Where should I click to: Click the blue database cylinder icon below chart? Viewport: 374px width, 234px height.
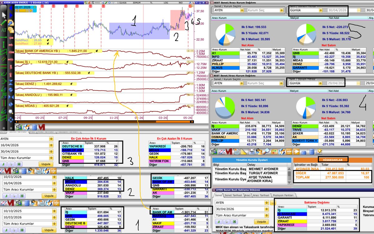tap(34, 127)
